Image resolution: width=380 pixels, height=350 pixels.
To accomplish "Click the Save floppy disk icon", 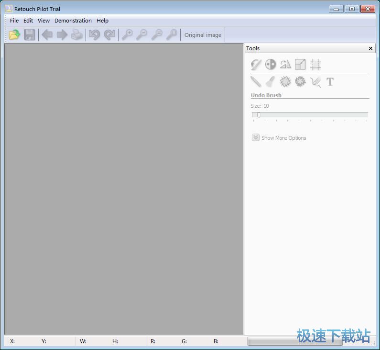I will 29,34.
